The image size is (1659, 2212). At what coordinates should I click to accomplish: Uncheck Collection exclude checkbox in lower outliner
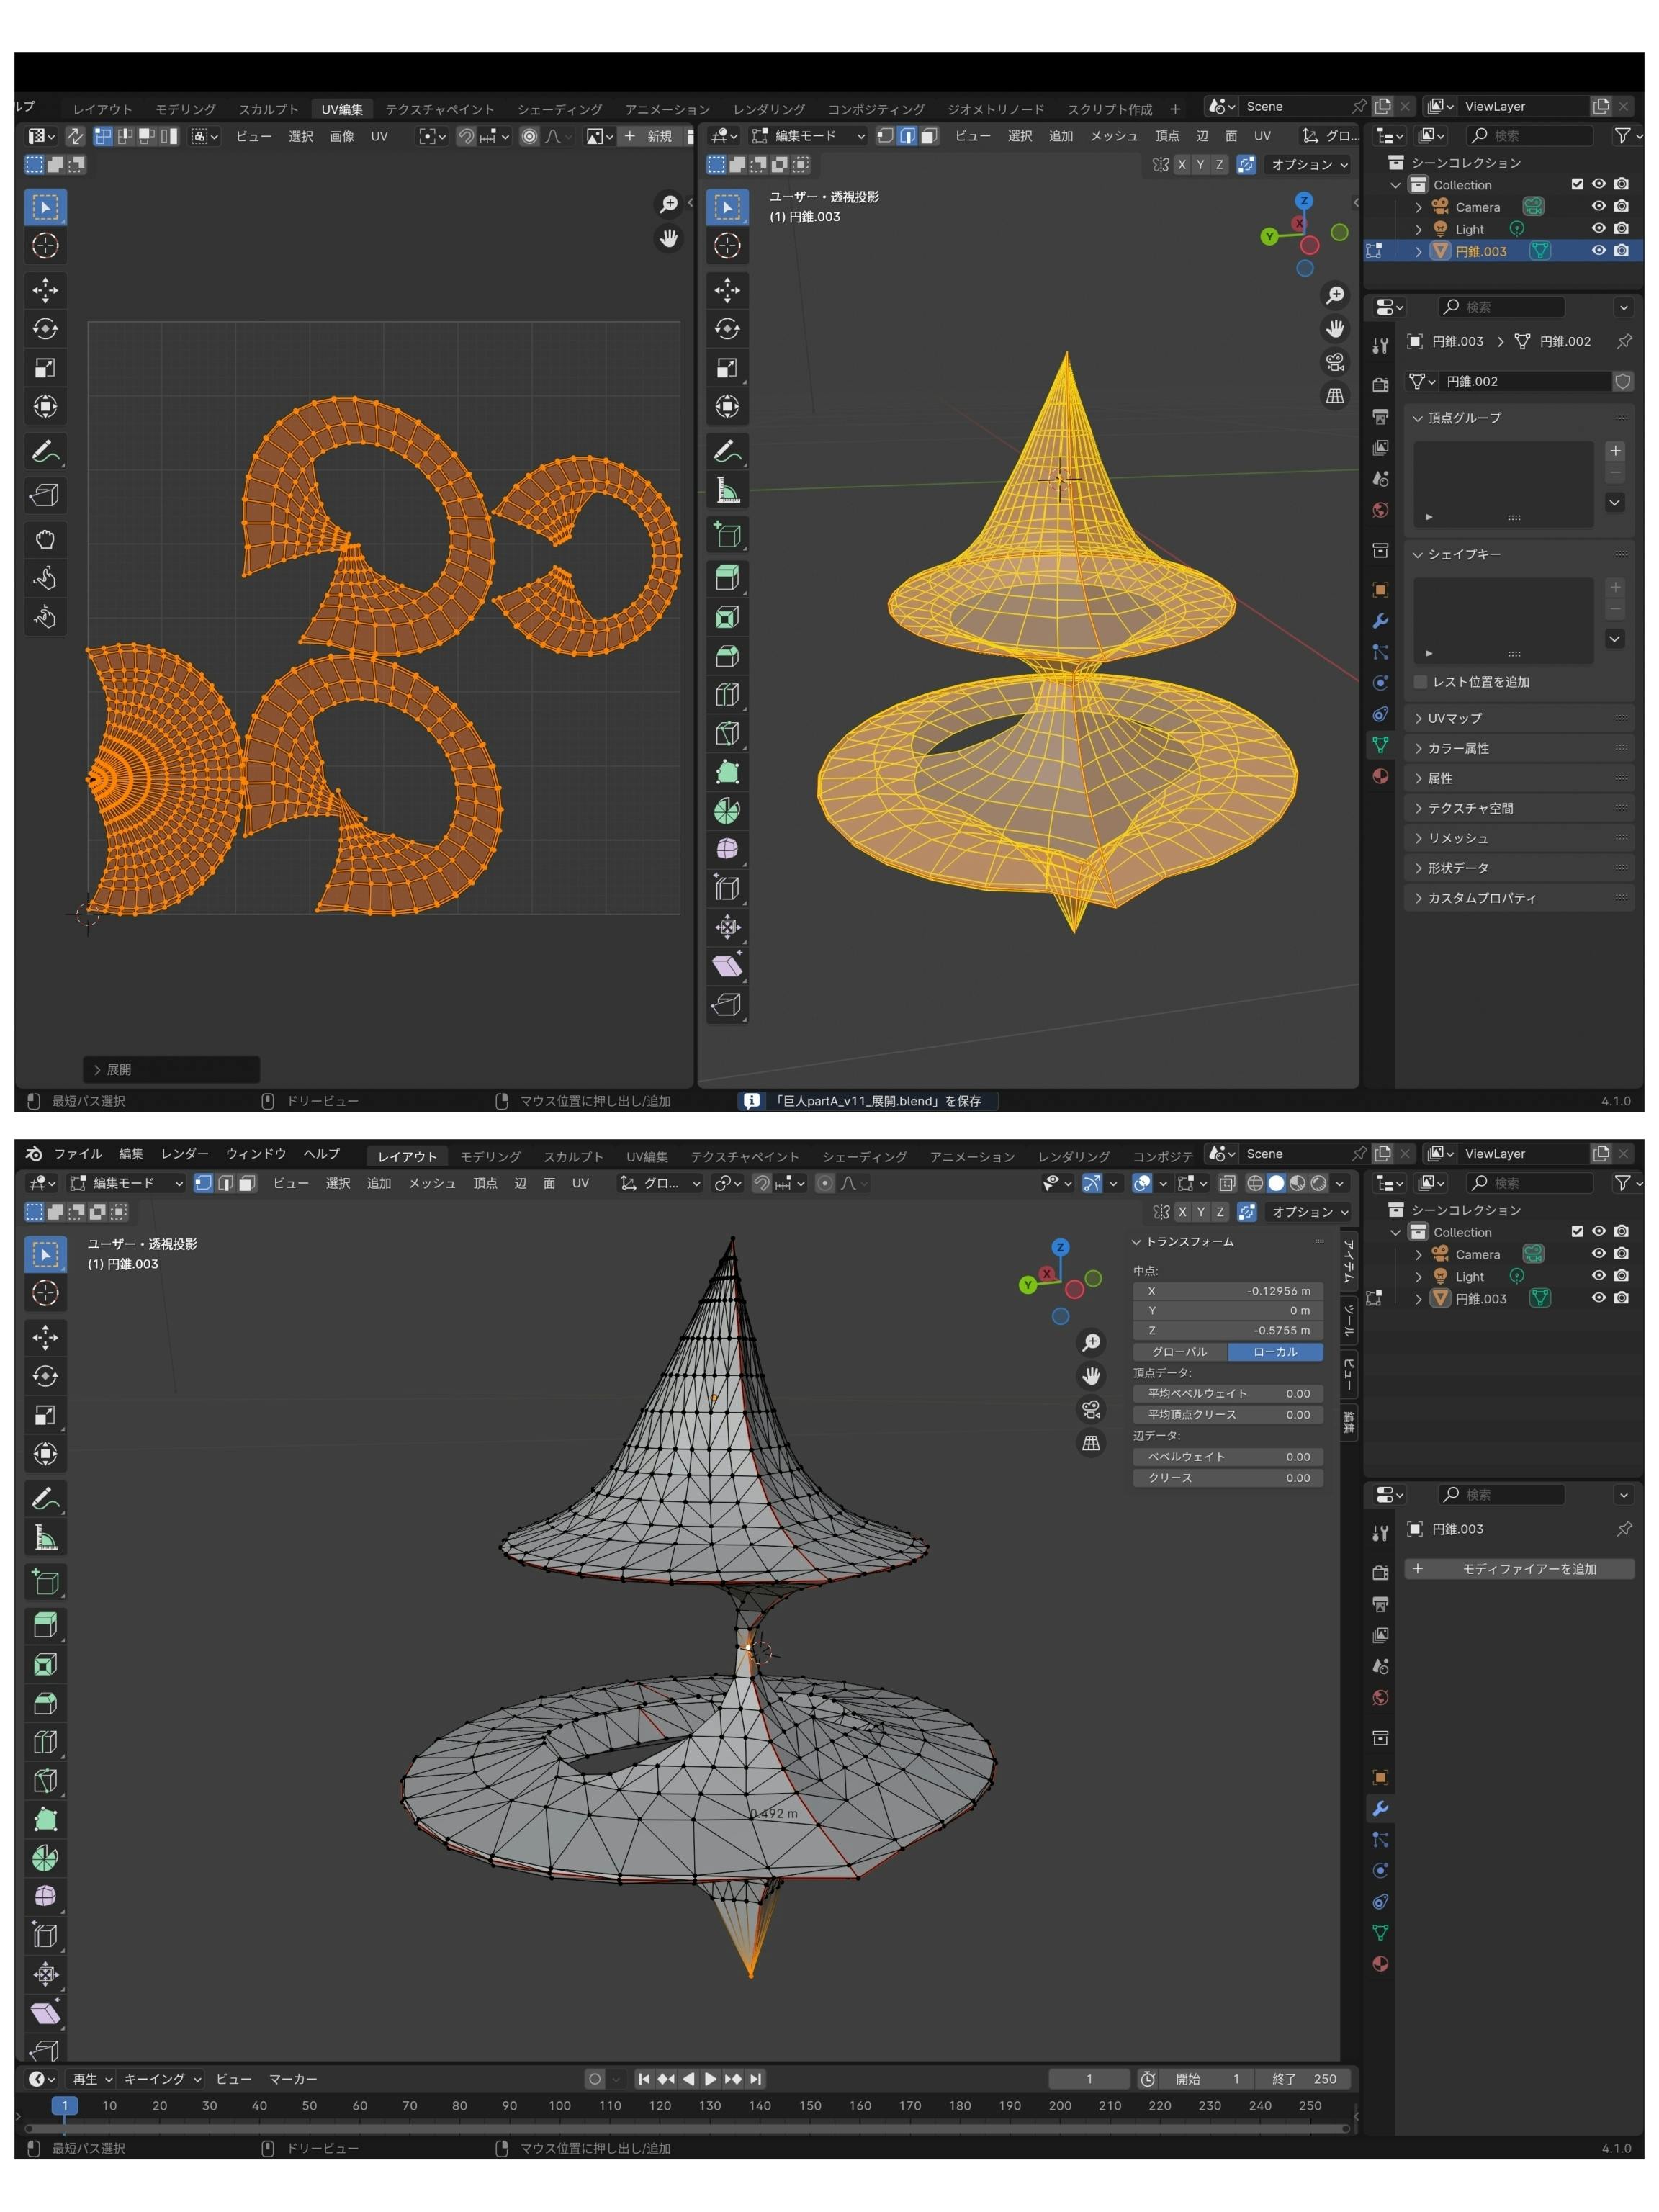1577,1232
